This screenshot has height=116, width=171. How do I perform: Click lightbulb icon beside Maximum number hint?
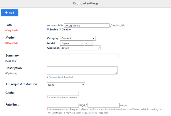pyautogui.click(x=47, y=109)
